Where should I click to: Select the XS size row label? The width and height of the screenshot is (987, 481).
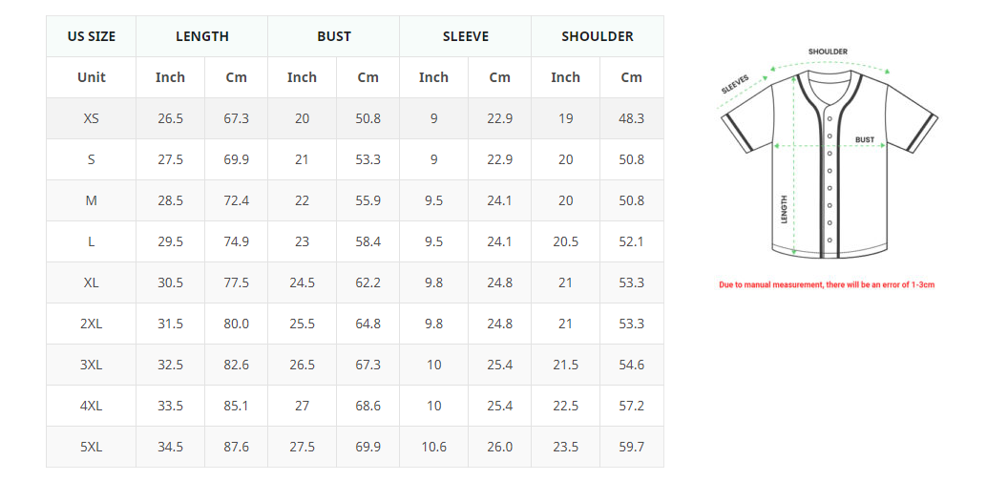(92, 118)
